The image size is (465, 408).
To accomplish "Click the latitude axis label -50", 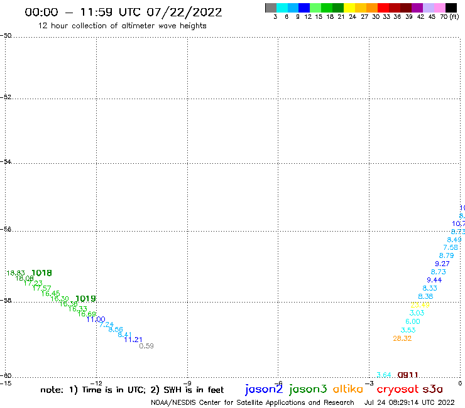I will click(x=6, y=36).
